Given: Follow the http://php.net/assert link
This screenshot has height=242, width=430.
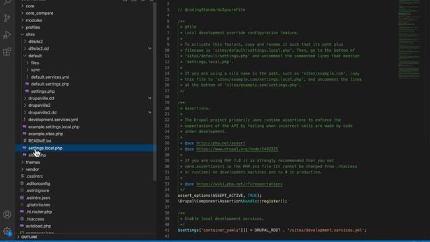Looking at the screenshot, I should pos(221,143).
